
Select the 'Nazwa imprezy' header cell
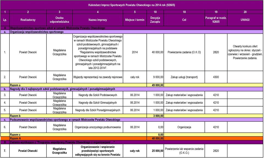(98, 20)
